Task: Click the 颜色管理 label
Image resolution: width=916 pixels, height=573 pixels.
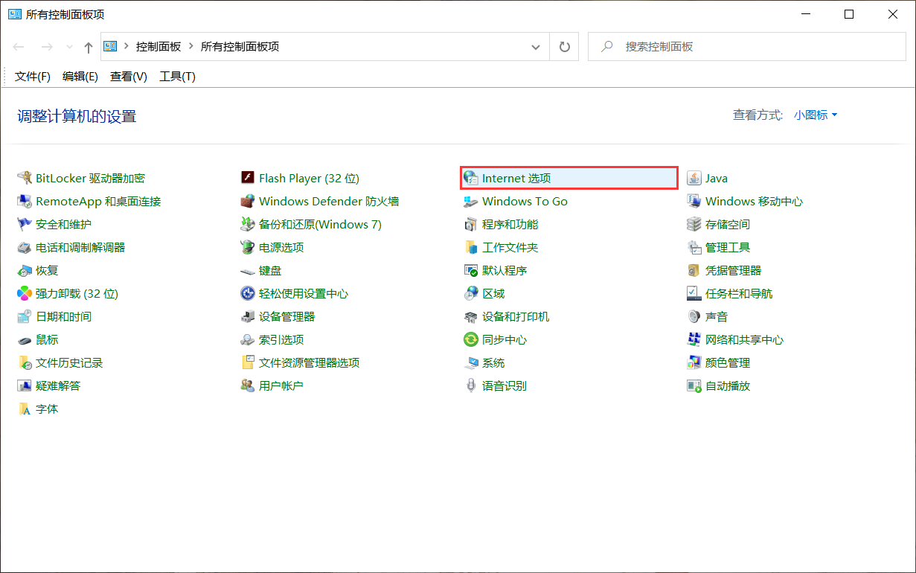Action: click(728, 362)
